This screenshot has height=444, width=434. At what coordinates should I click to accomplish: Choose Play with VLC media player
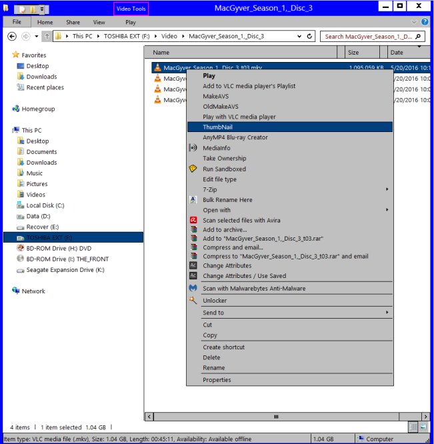pyautogui.click(x=289, y=117)
